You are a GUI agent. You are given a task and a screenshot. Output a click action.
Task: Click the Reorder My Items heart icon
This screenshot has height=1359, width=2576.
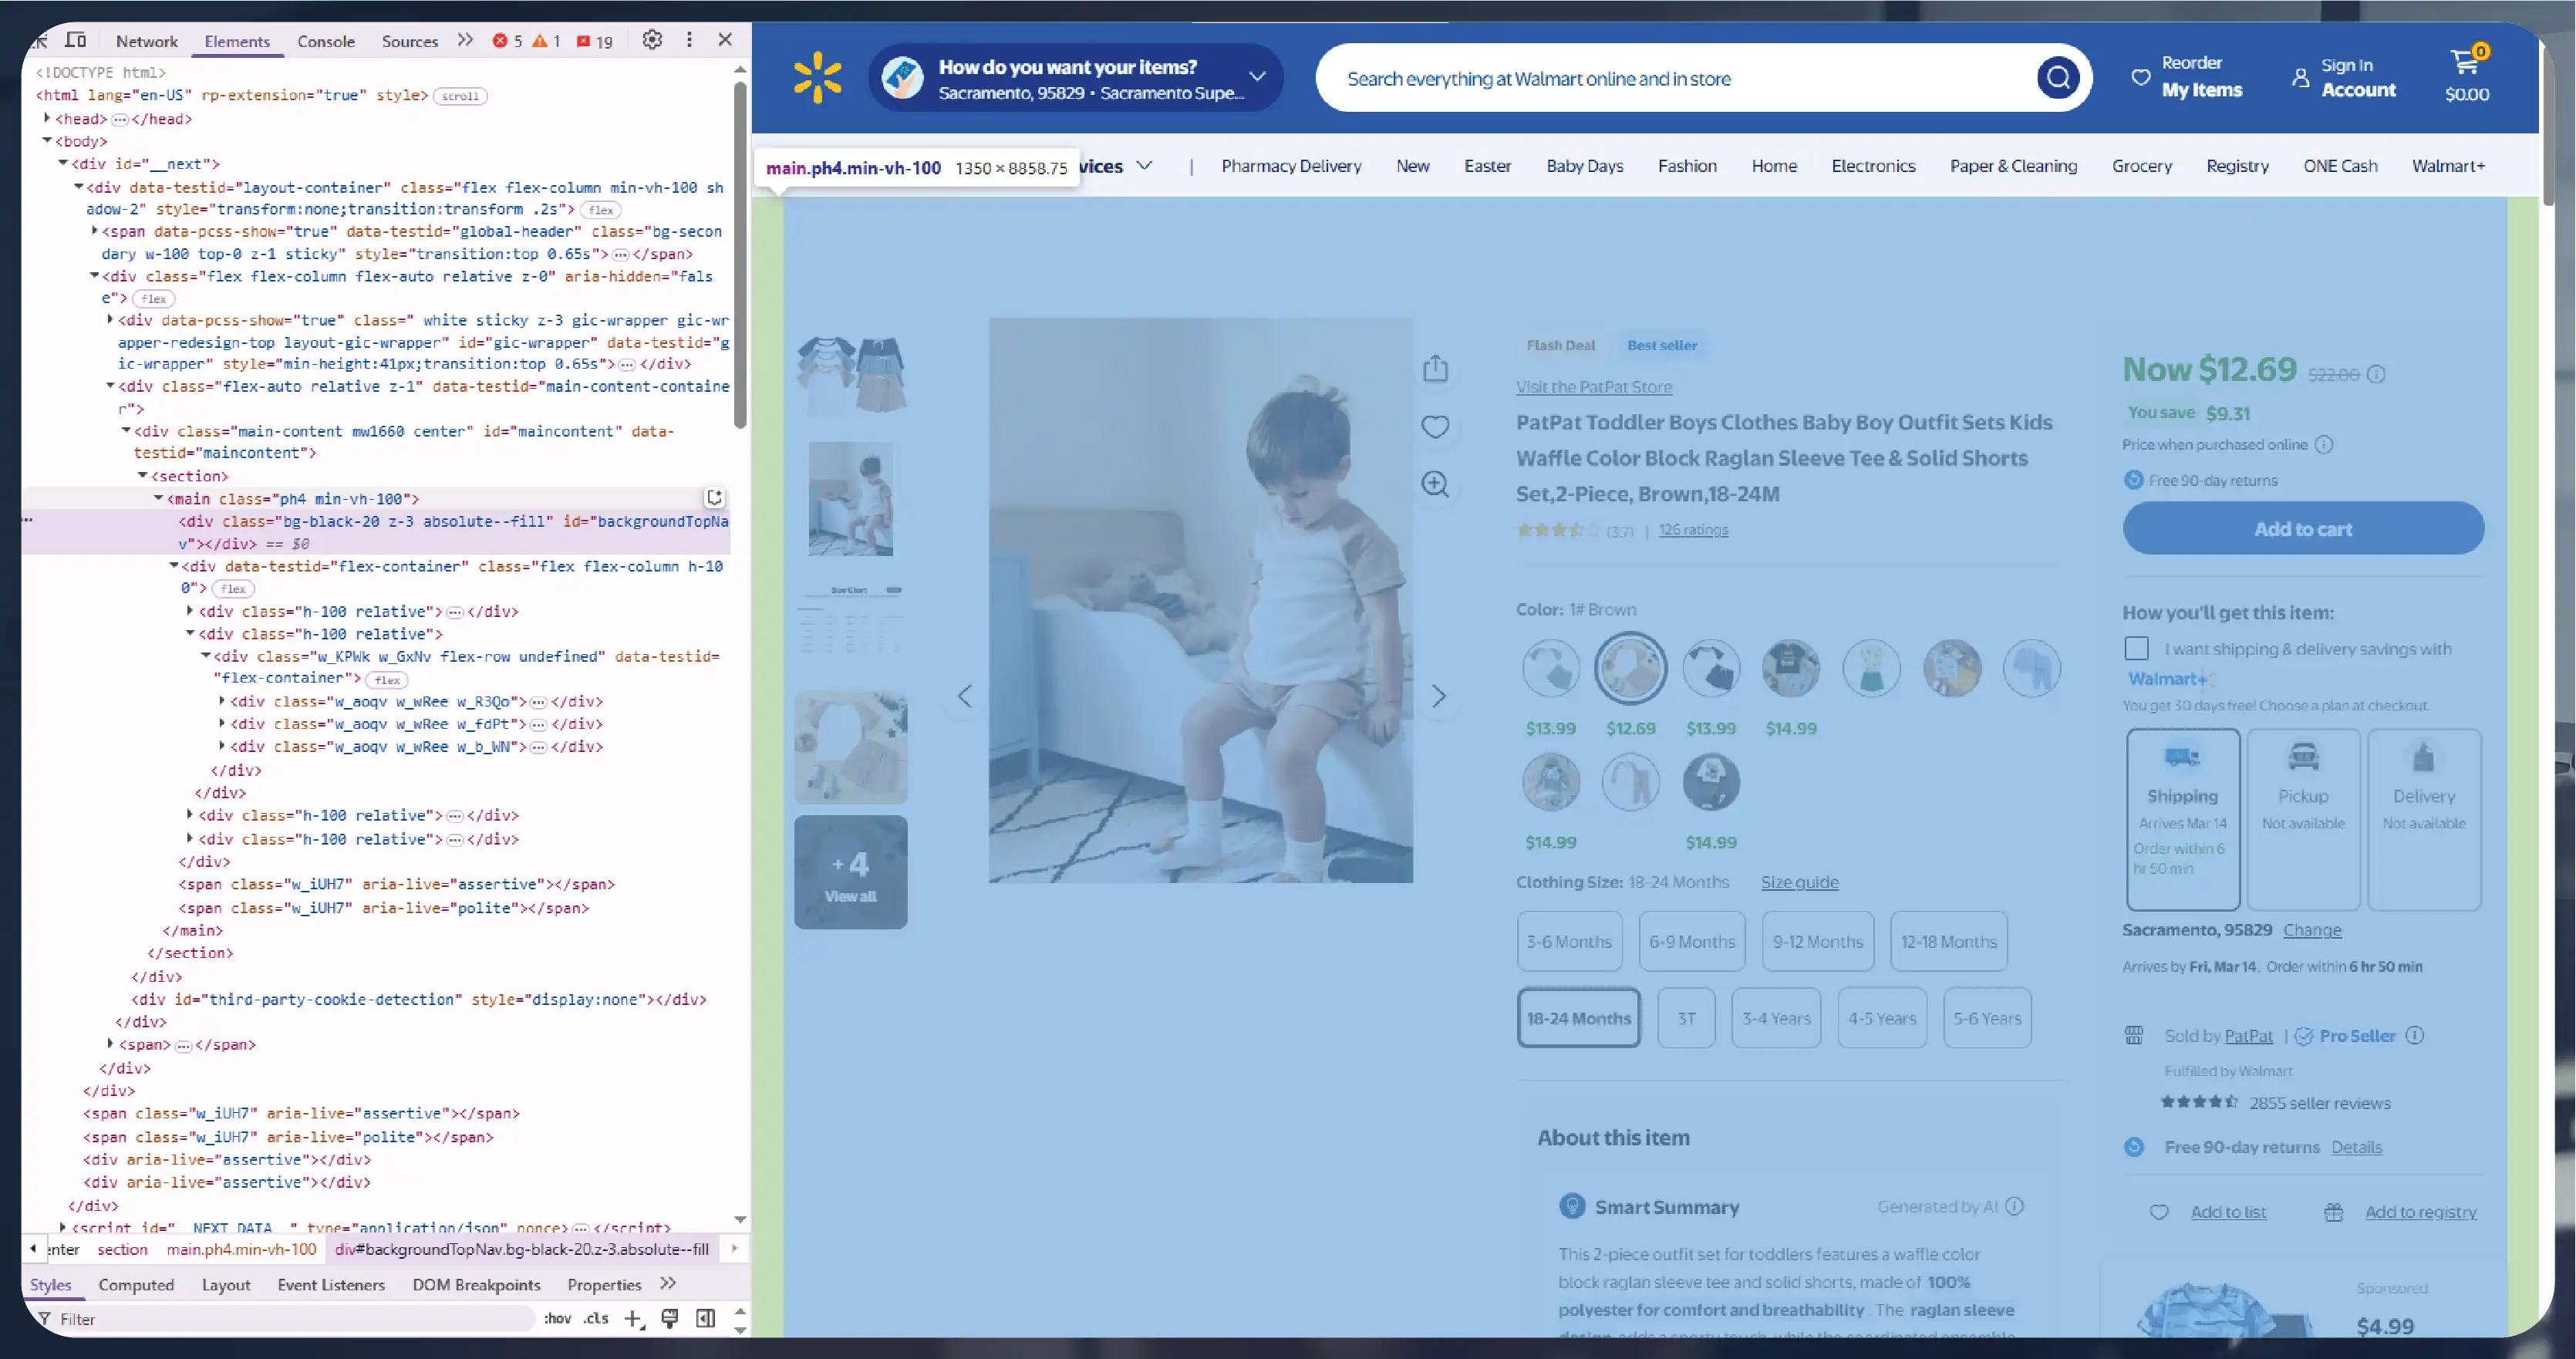(2140, 78)
